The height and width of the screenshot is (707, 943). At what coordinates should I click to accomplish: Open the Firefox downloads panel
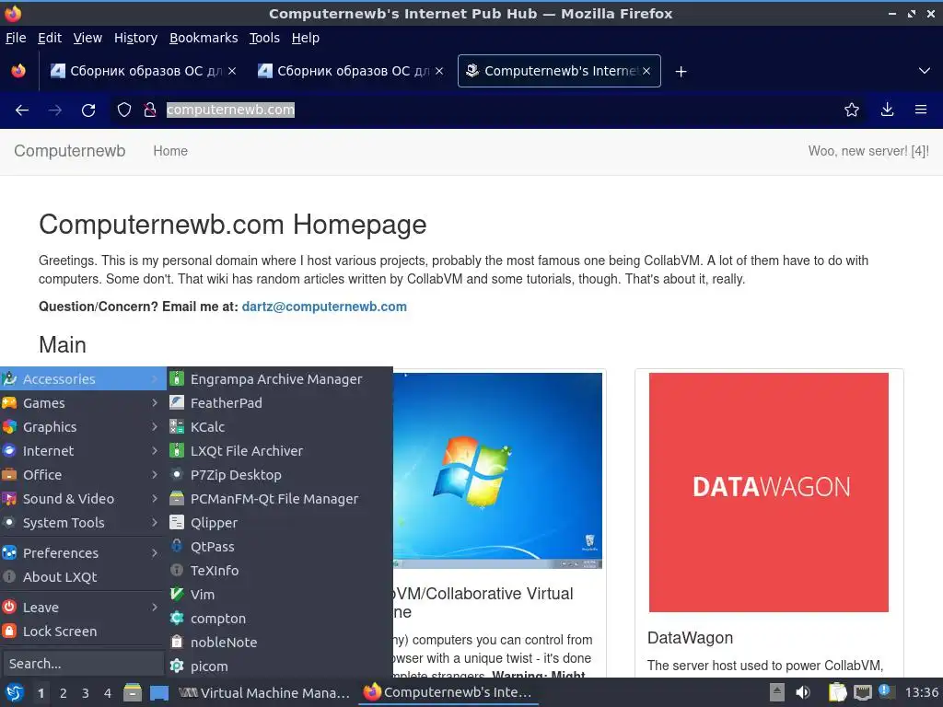click(x=887, y=110)
